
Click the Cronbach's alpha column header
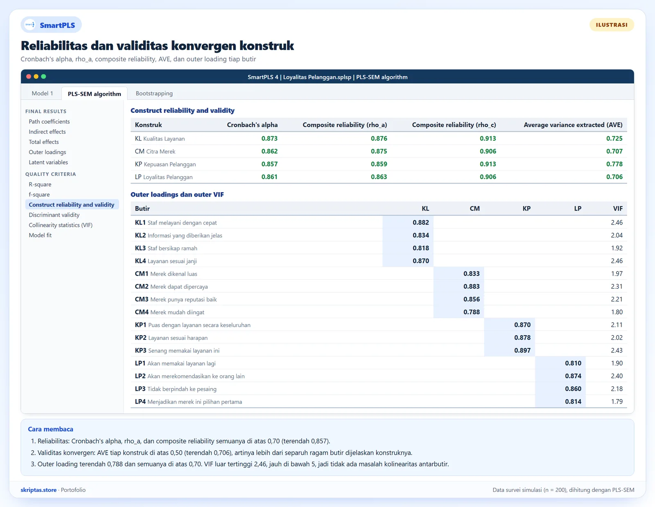[x=252, y=125]
